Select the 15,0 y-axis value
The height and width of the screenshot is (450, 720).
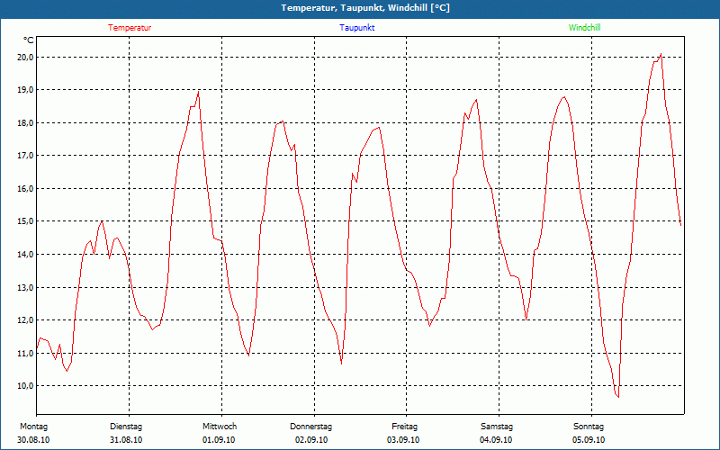(x=25, y=220)
